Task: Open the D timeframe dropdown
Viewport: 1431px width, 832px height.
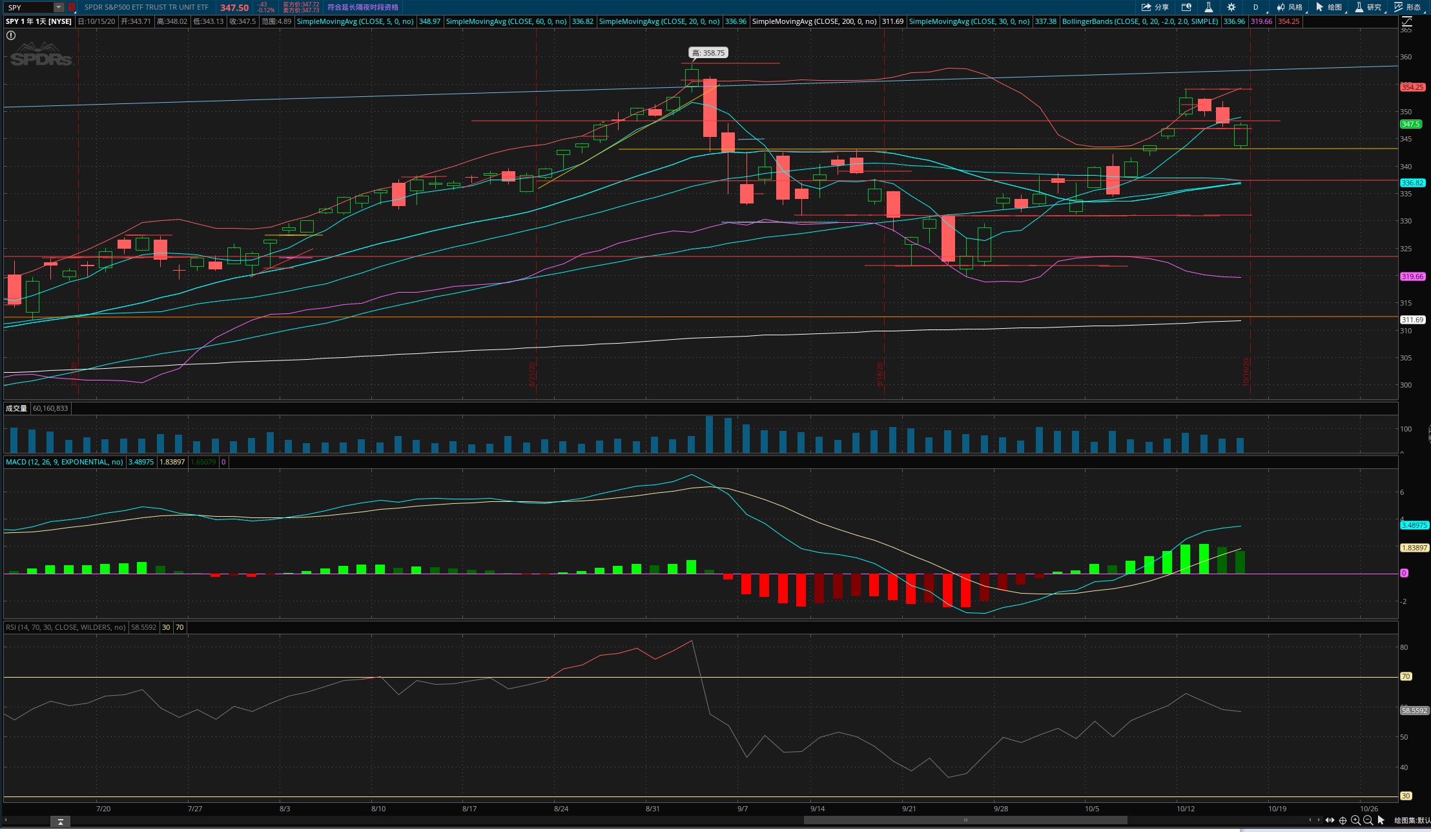Action: [x=1256, y=7]
